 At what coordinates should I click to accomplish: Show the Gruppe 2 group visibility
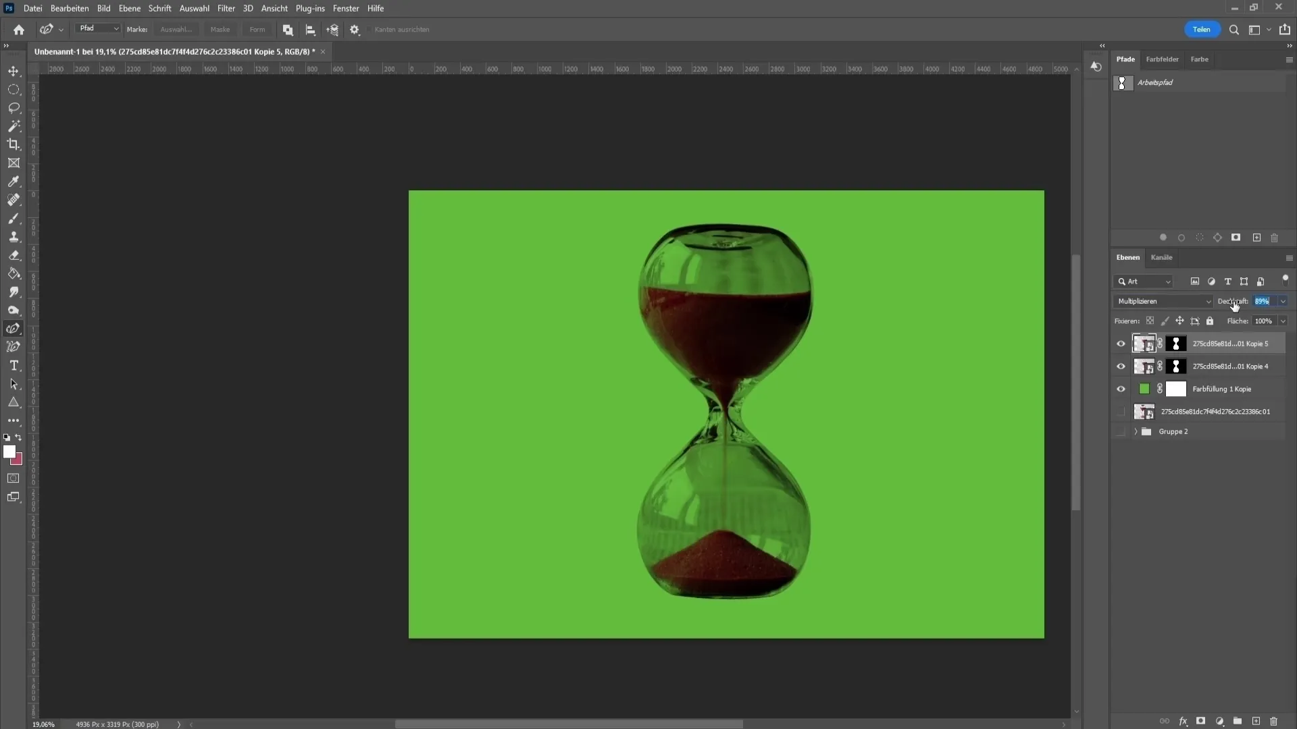tap(1121, 431)
